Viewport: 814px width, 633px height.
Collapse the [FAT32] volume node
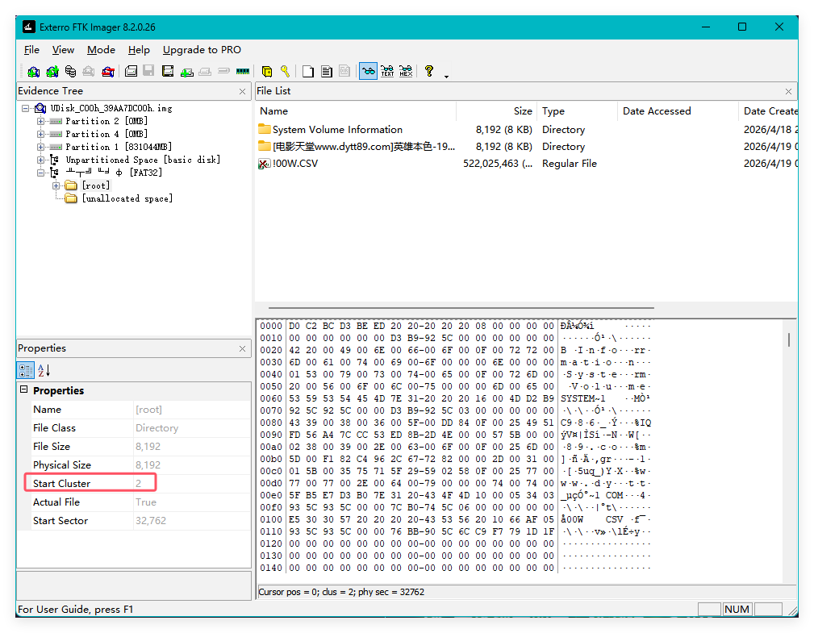[x=40, y=173]
